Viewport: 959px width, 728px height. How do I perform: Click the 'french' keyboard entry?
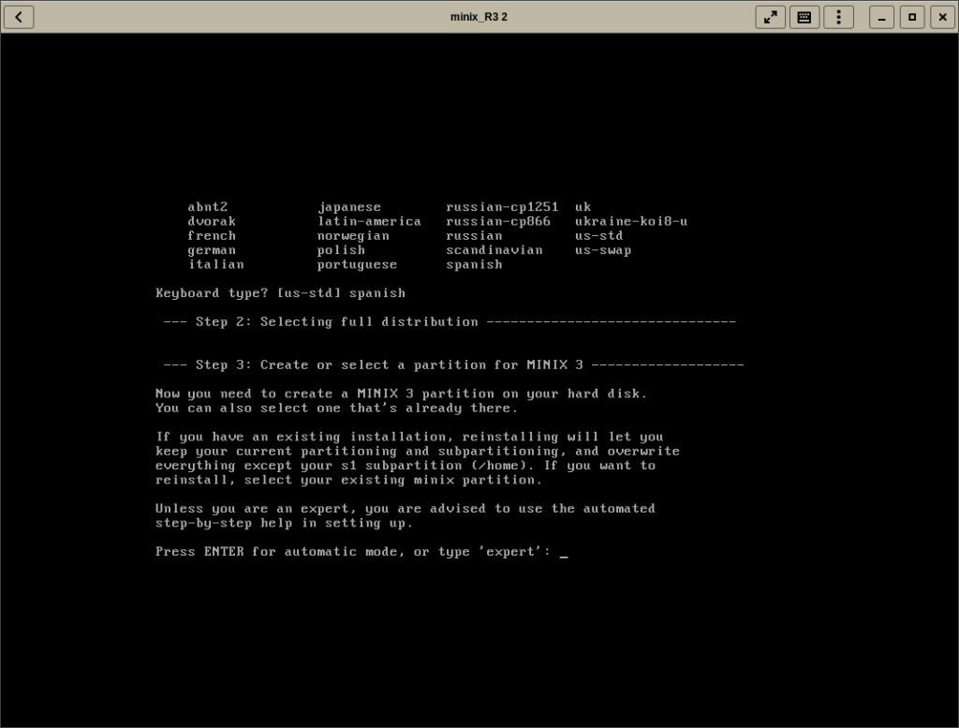pyautogui.click(x=212, y=235)
